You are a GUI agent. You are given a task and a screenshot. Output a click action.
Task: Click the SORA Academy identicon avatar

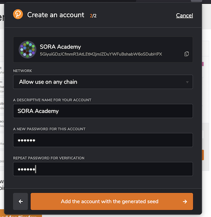coord(28,50)
